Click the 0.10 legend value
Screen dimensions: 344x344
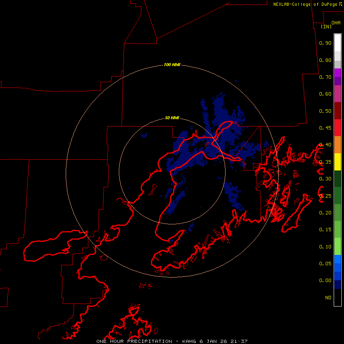coord(325,247)
